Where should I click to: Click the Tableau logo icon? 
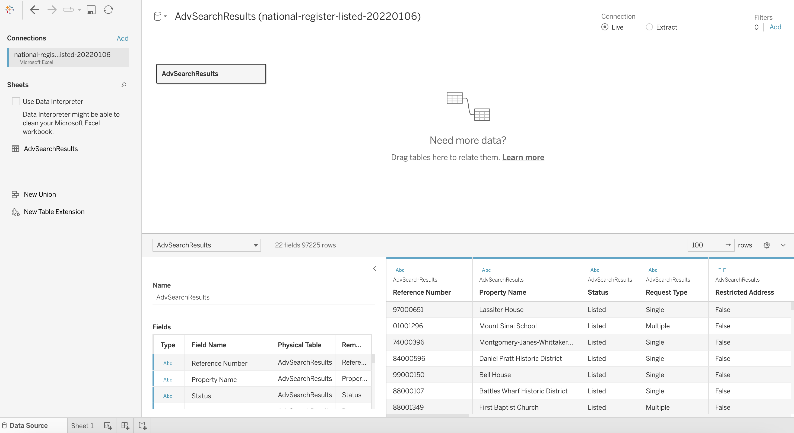[10, 10]
